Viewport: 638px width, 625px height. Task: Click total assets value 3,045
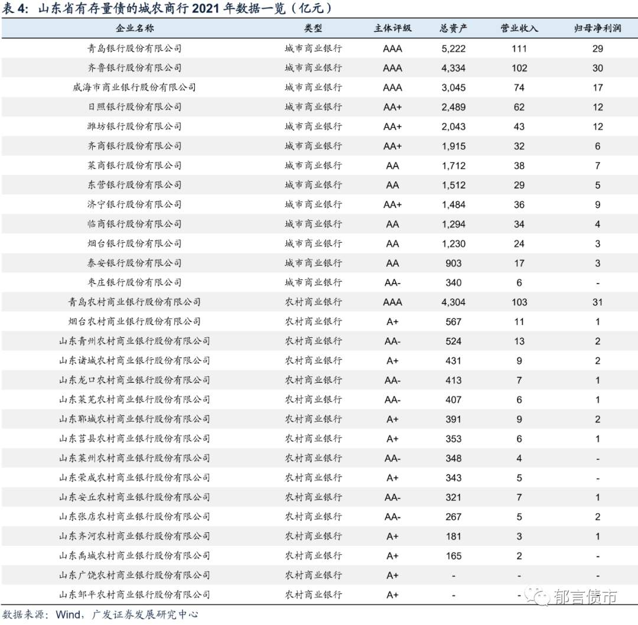click(x=453, y=88)
